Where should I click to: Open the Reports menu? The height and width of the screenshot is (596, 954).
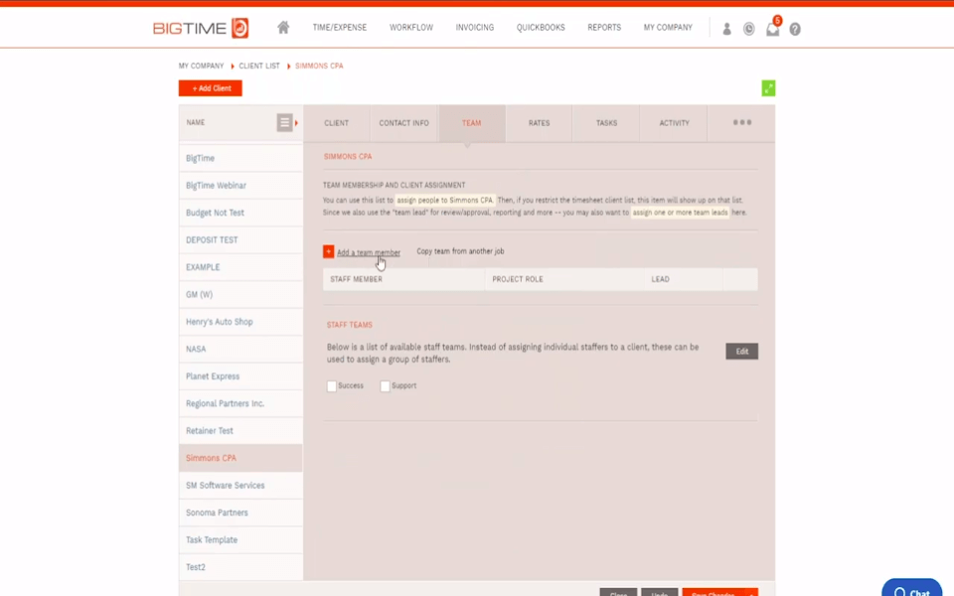point(604,28)
